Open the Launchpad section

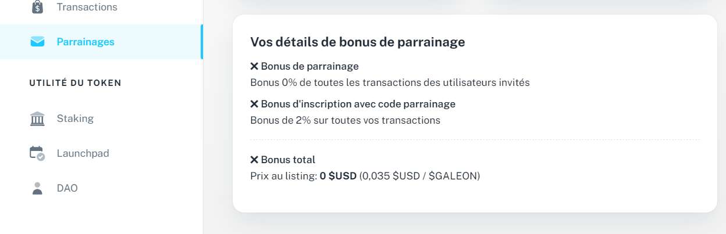[x=83, y=153]
